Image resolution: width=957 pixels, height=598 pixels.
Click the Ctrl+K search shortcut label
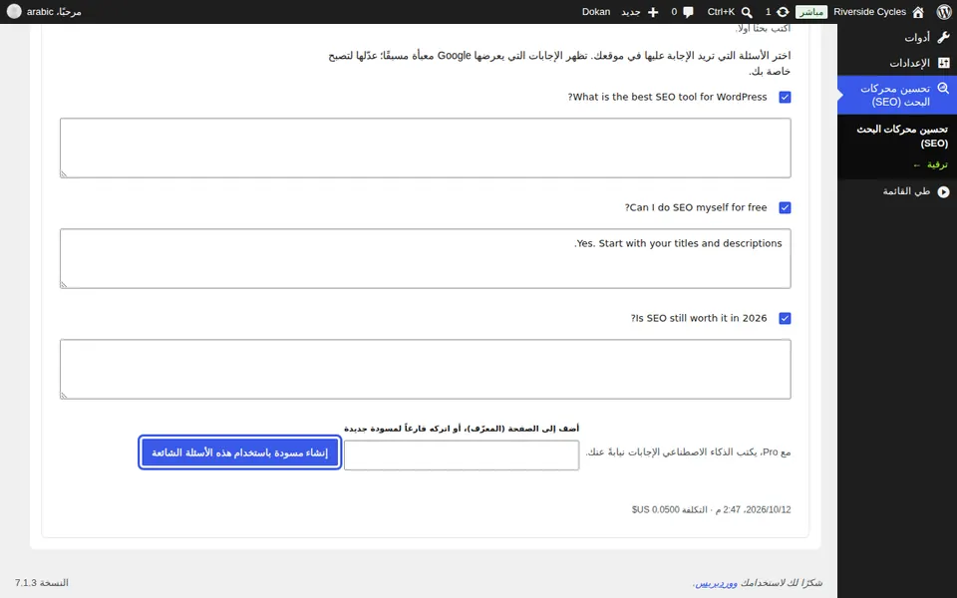click(x=721, y=12)
